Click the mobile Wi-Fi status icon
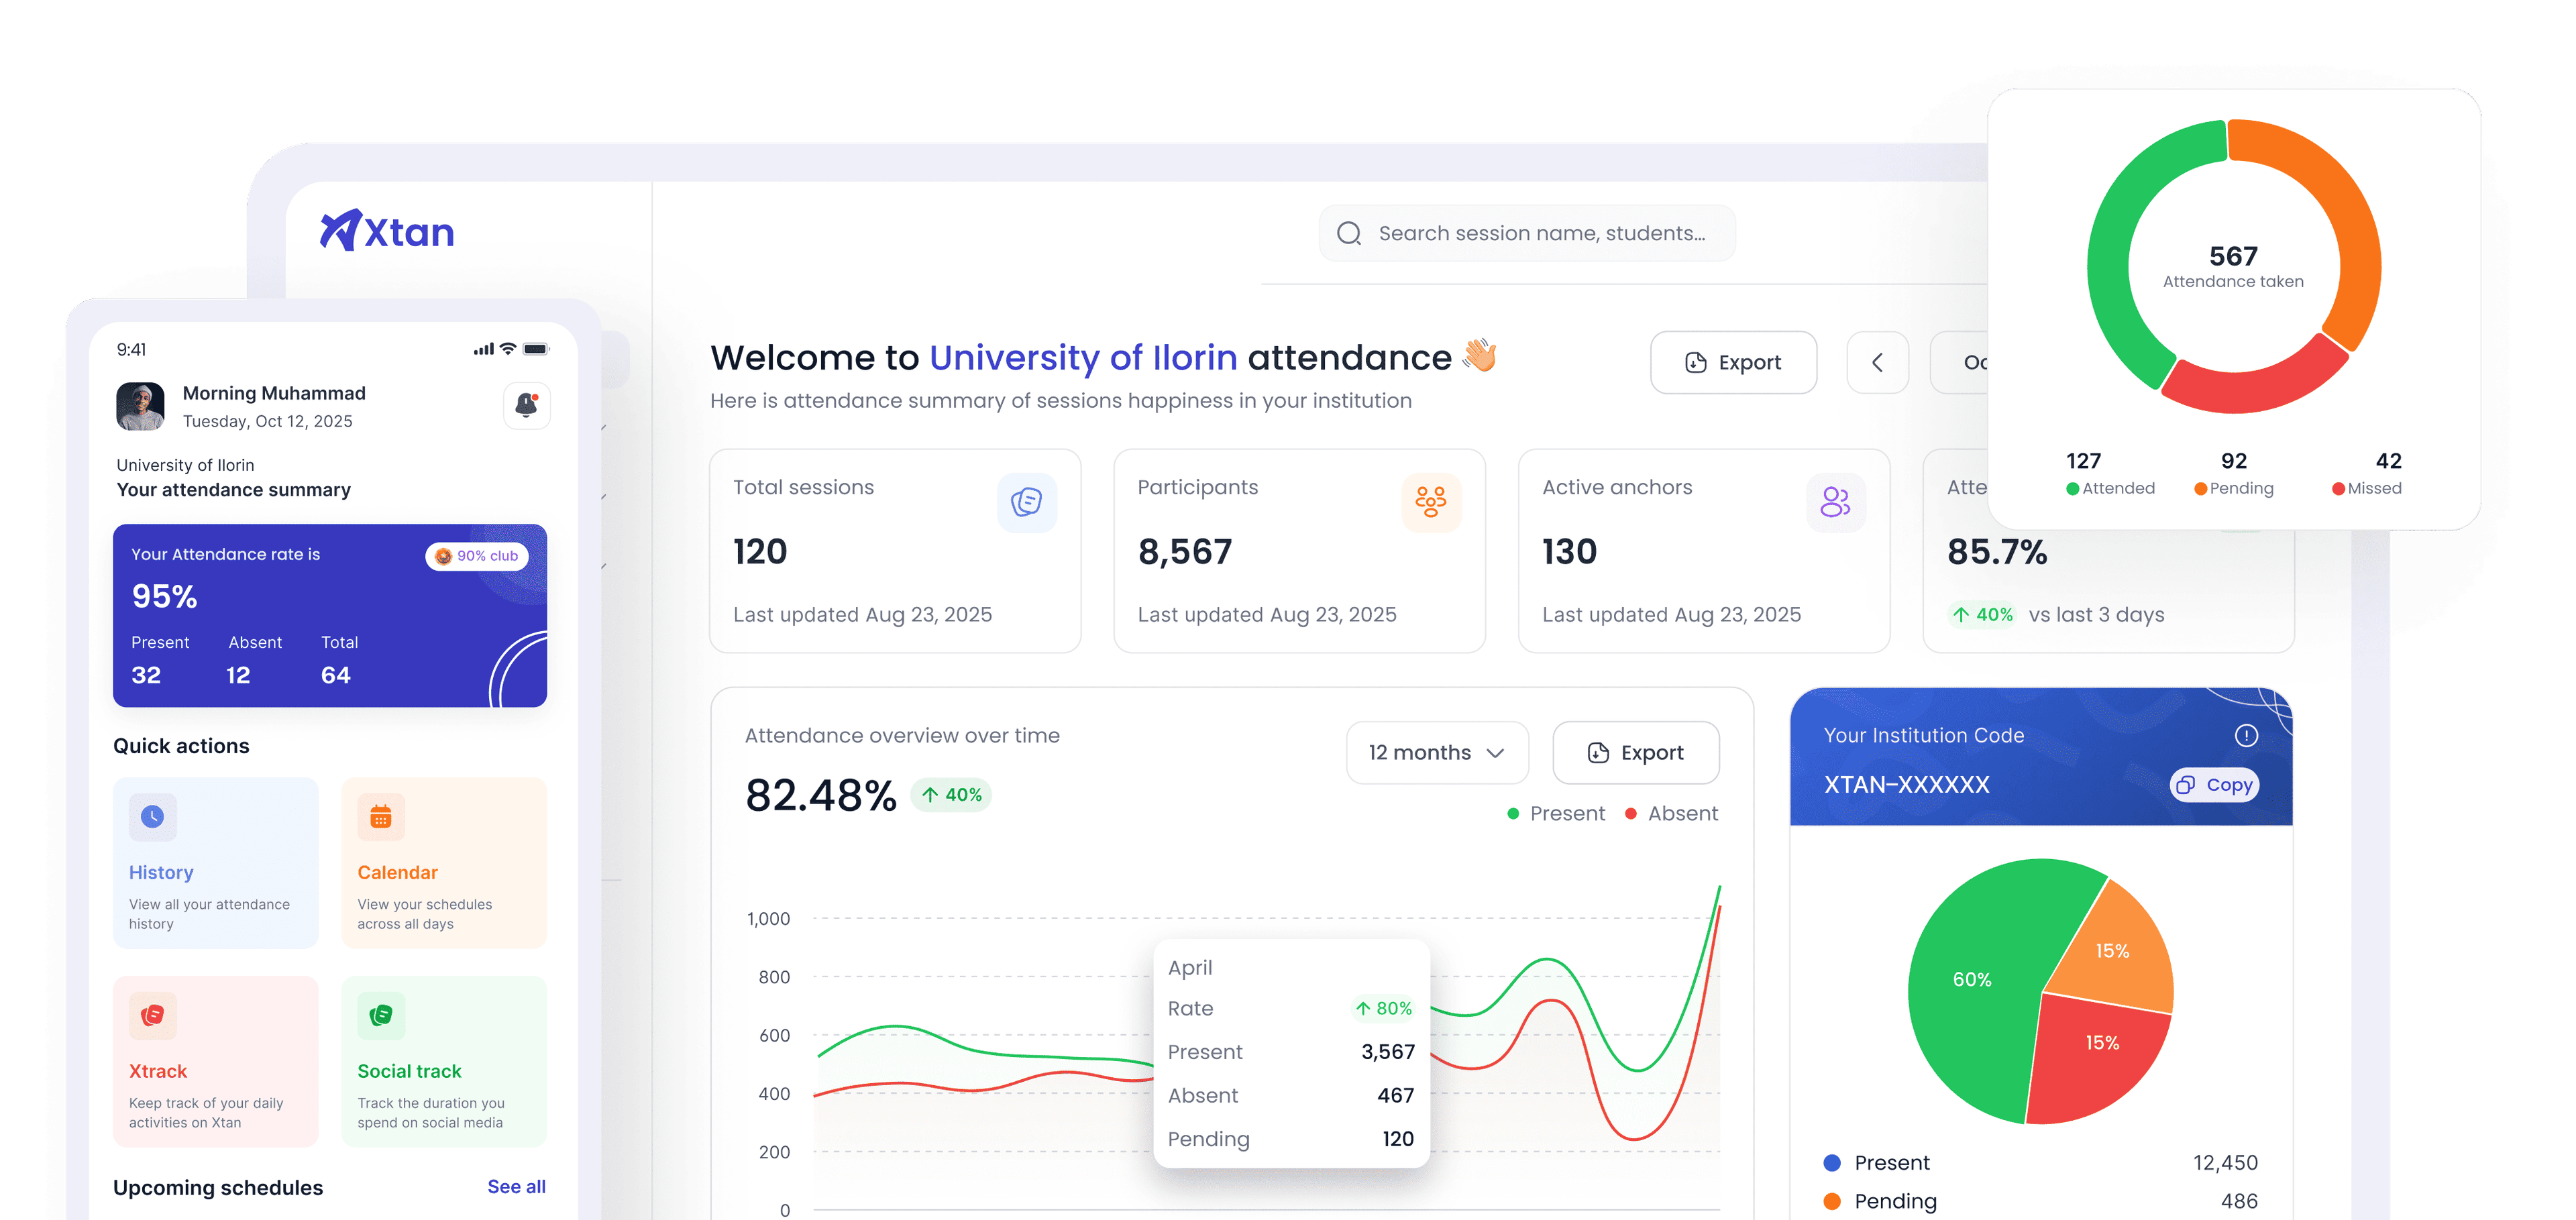 [x=508, y=349]
